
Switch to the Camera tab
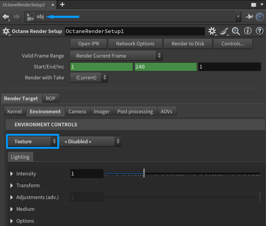pos(77,111)
